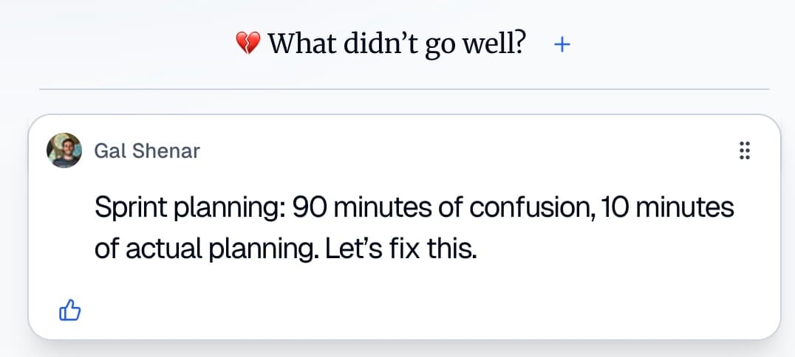Toggle the thumbs-up vote on sprint planning card
Image resolution: width=795 pixels, height=357 pixels.
pos(69,312)
